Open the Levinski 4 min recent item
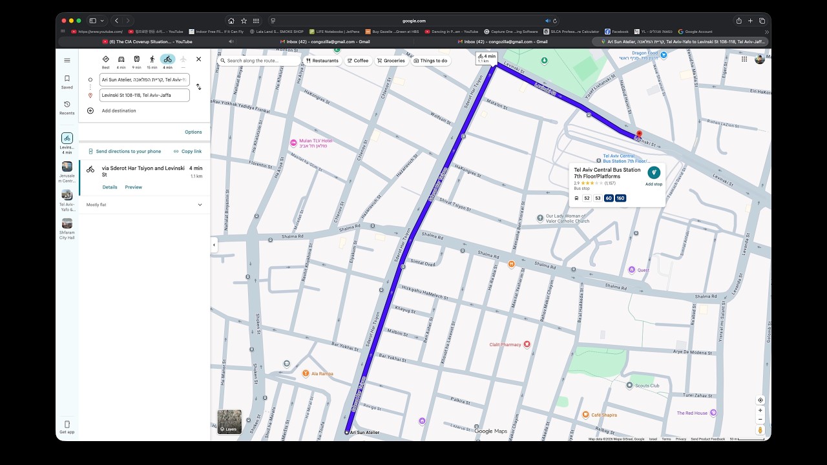The width and height of the screenshot is (827, 465). 67,143
